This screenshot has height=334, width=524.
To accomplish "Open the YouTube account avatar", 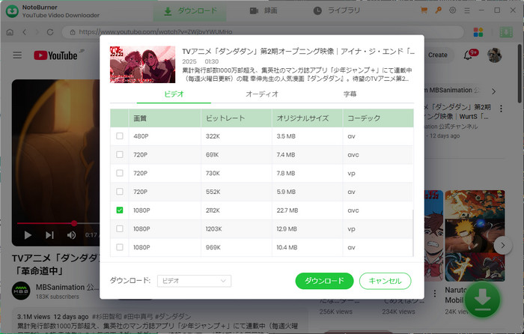I will [495, 55].
